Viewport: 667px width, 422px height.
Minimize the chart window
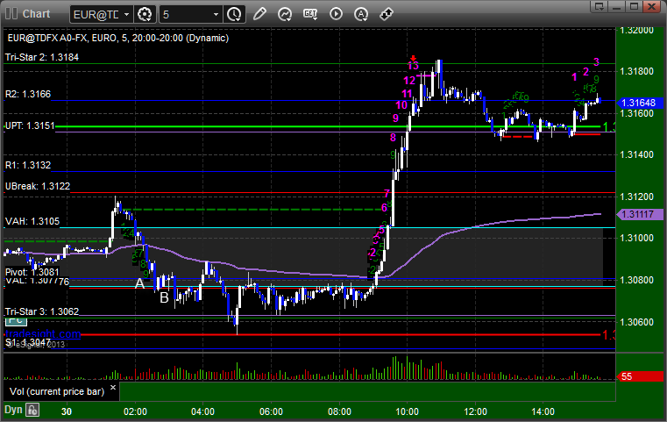click(x=617, y=6)
